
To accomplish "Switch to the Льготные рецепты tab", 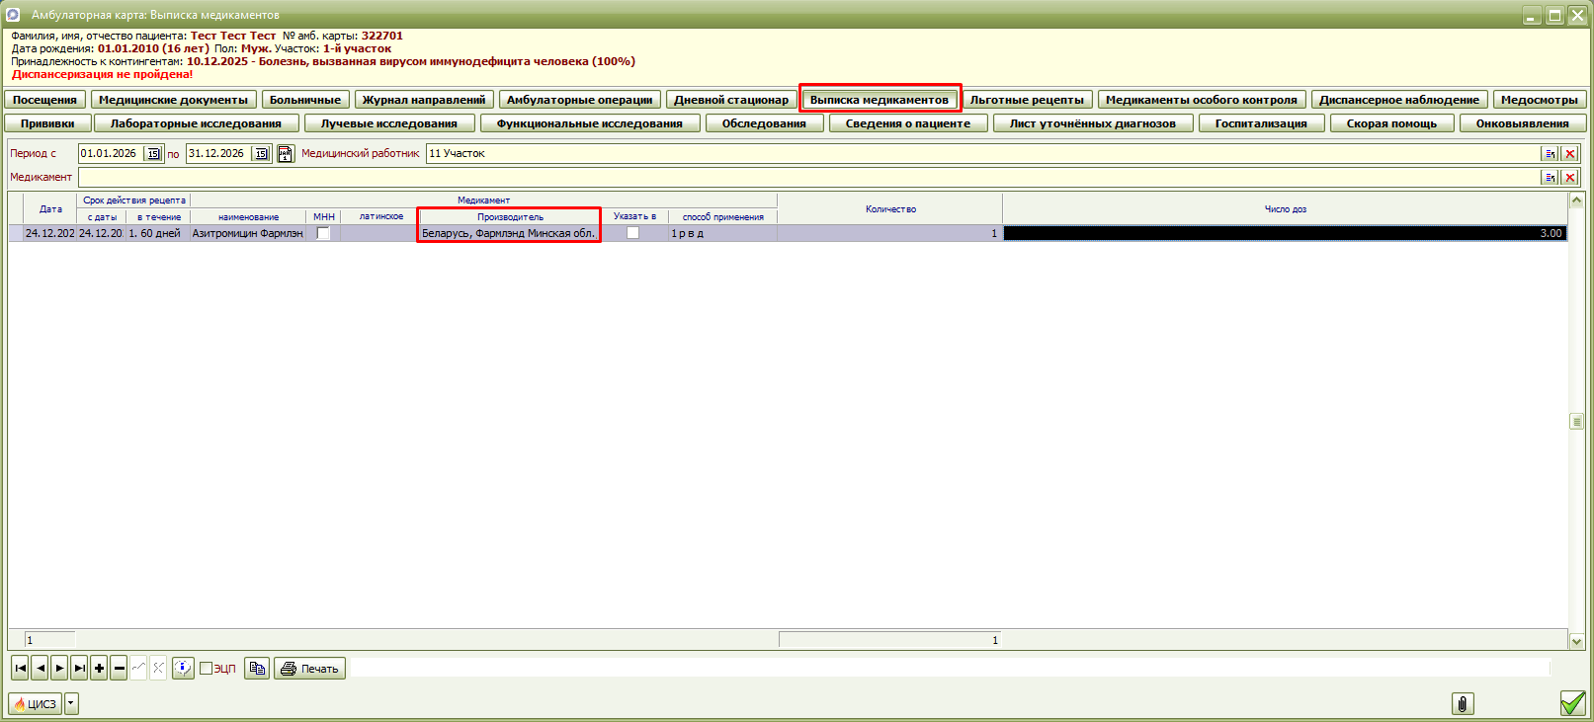I will [x=1027, y=100].
